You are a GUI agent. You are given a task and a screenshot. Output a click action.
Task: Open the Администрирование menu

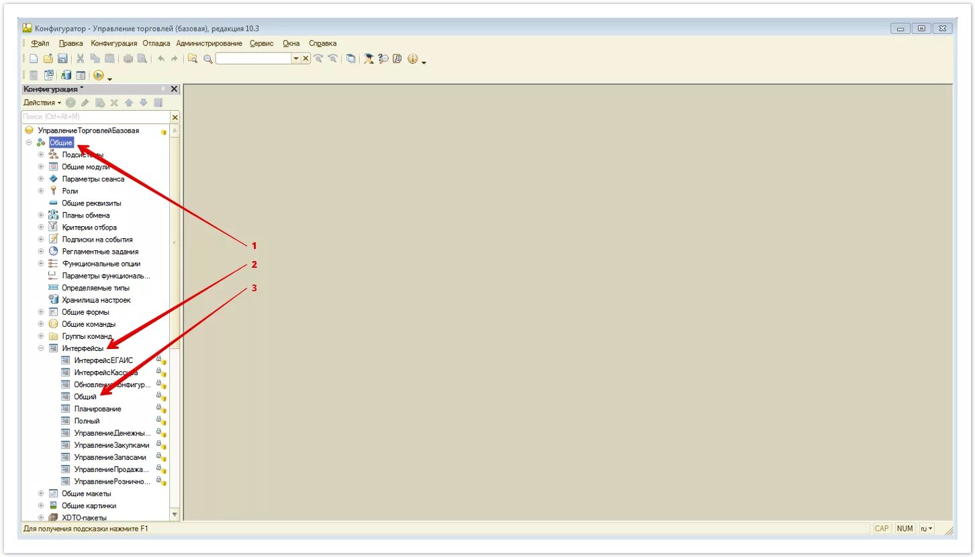pyautogui.click(x=210, y=44)
